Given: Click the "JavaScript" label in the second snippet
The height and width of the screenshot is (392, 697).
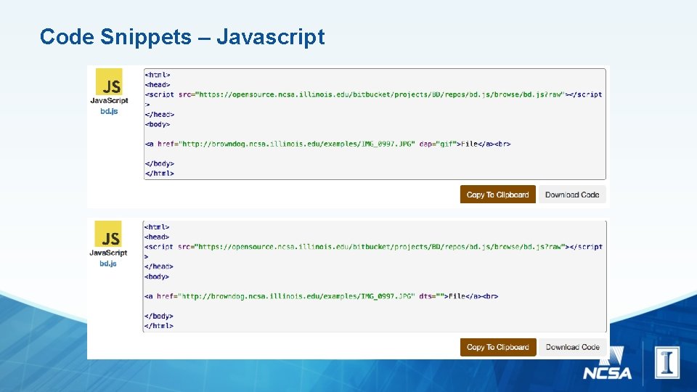Looking at the screenshot, I should point(108,253).
